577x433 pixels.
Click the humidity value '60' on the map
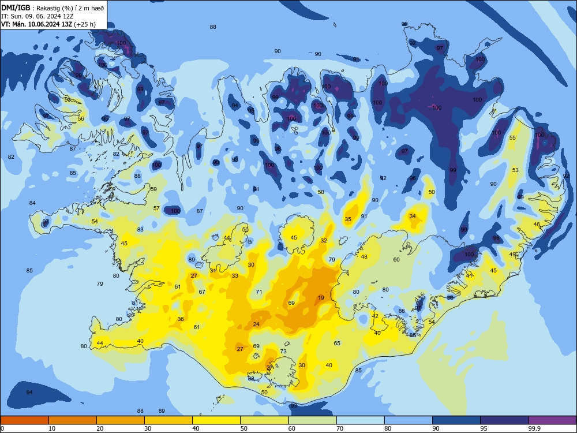coord(396,260)
